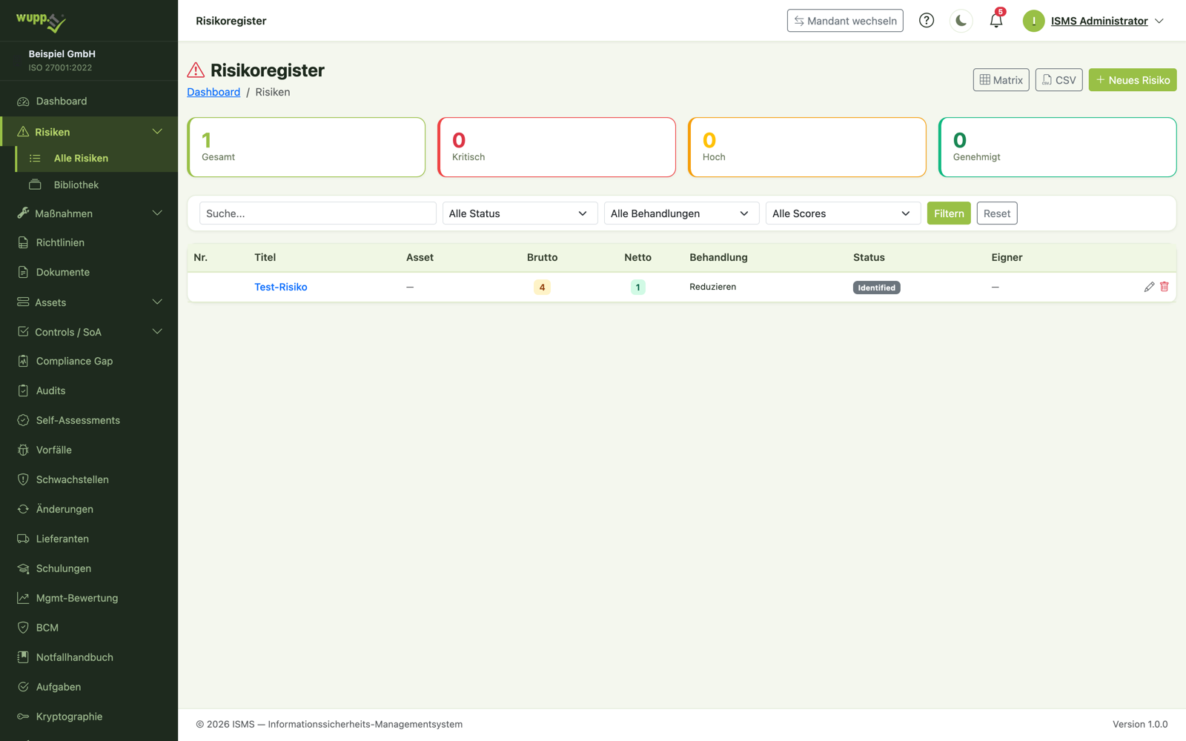Open the ISMS Administrator user menu

[1094, 21]
